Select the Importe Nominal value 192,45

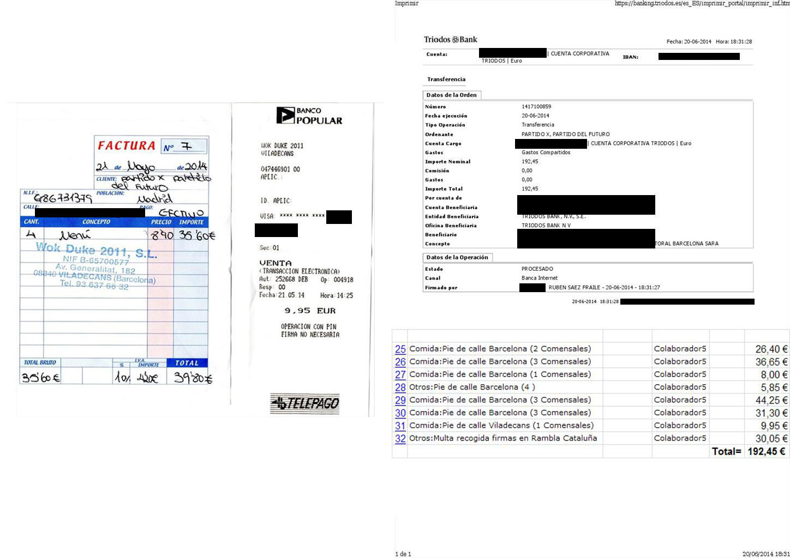coord(530,161)
